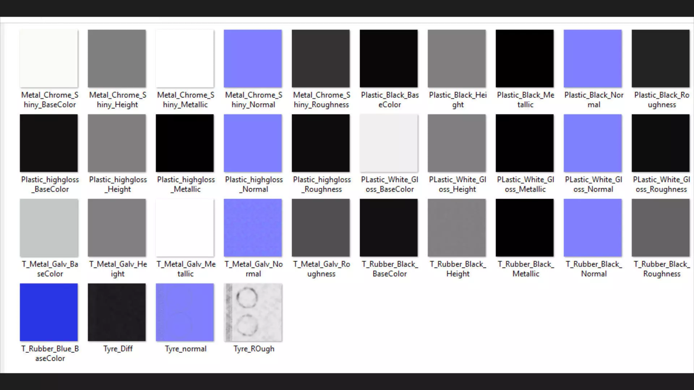This screenshot has width=694, height=390.
Task: Select the Metal_Chrome_Shiny_BaseColor texture thumbnail
Action: (x=49, y=58)
